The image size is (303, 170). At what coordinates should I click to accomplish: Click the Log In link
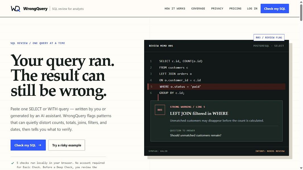click(252, 8)
